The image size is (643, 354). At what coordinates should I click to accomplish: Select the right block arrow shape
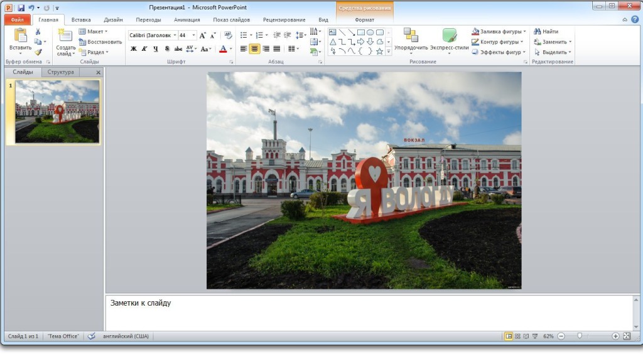[361, 42]
